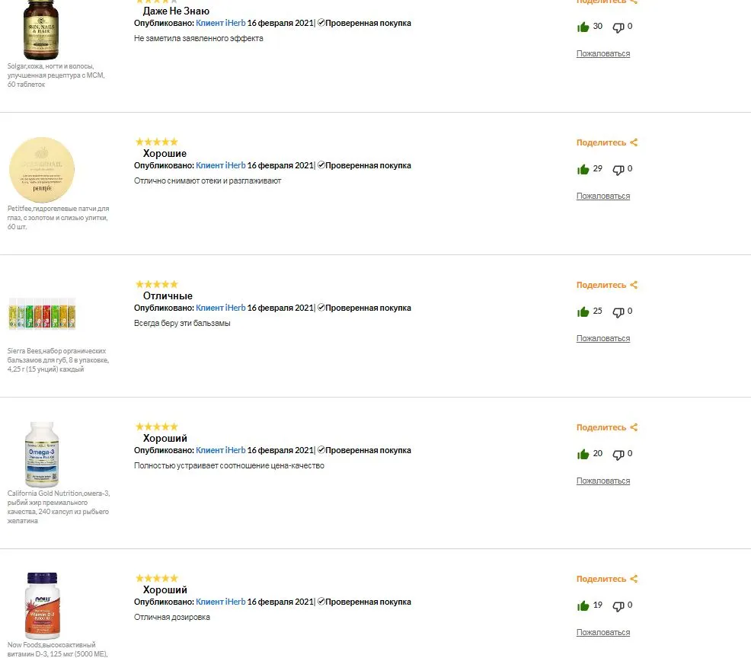
Task: Like the Petitfee patches review with 29 likes
Action: (x=583, y=169)
